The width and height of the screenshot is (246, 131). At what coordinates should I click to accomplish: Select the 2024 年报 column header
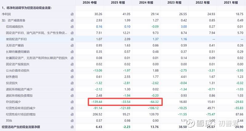click(x=146, y=2)
